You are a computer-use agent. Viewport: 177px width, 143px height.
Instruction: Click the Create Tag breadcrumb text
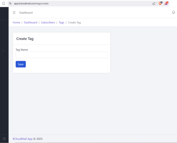[x=74, y=23]
